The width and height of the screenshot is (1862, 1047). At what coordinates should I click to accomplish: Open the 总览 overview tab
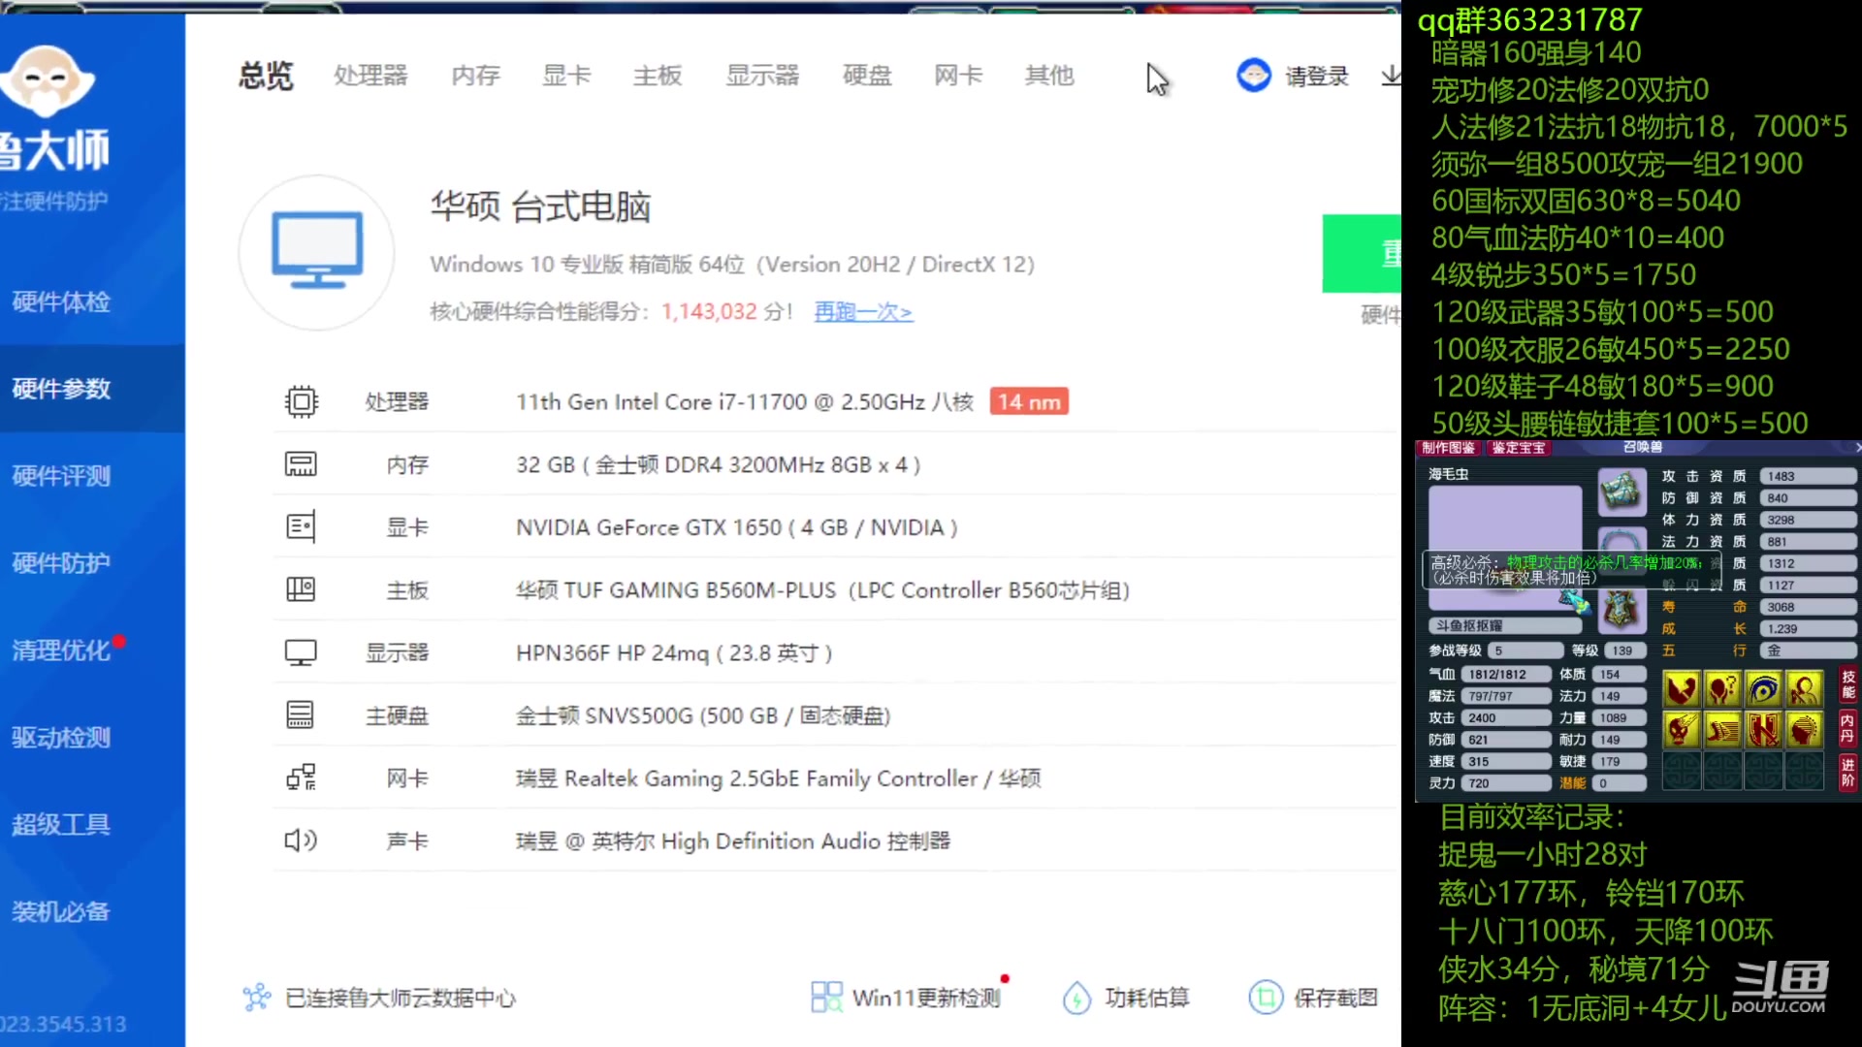click(x=266, y=76)
